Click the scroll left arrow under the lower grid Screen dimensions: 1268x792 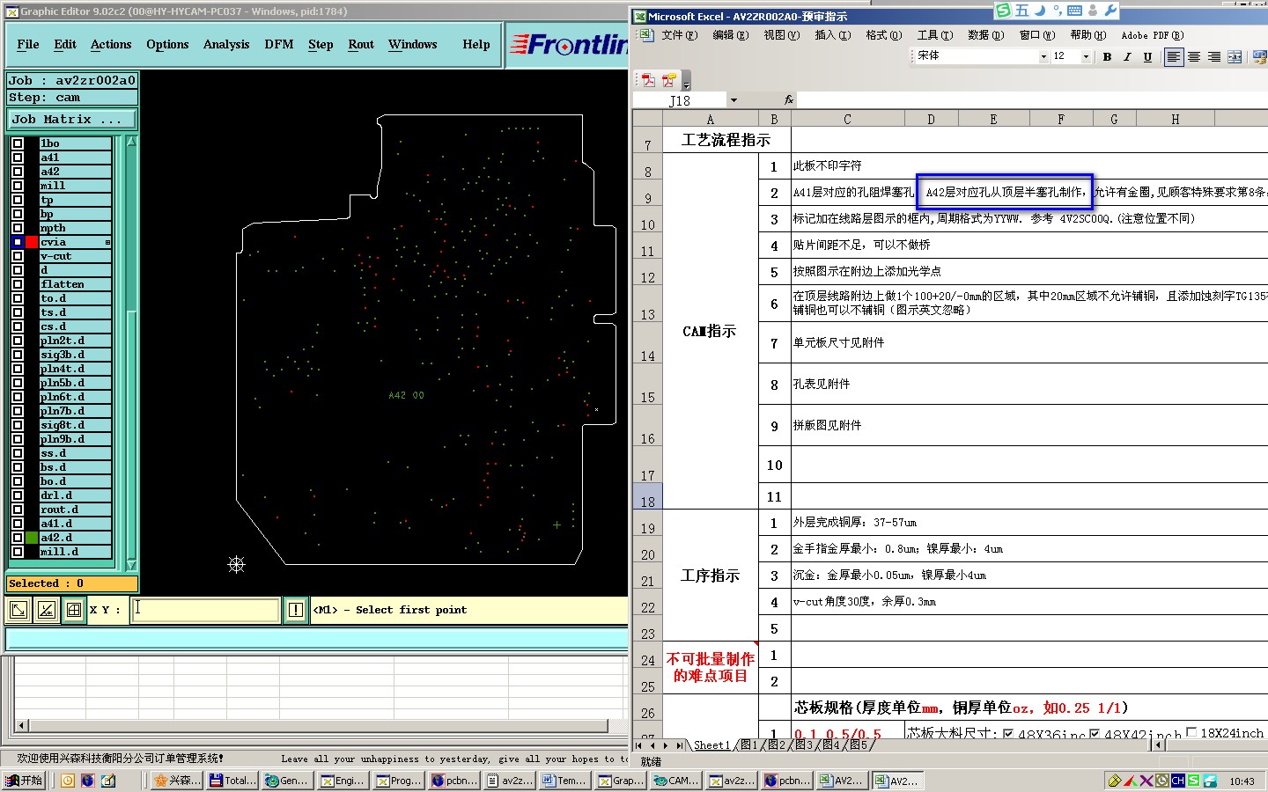[x=22, y=726]
